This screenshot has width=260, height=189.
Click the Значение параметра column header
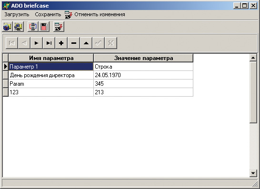point(143,58)
